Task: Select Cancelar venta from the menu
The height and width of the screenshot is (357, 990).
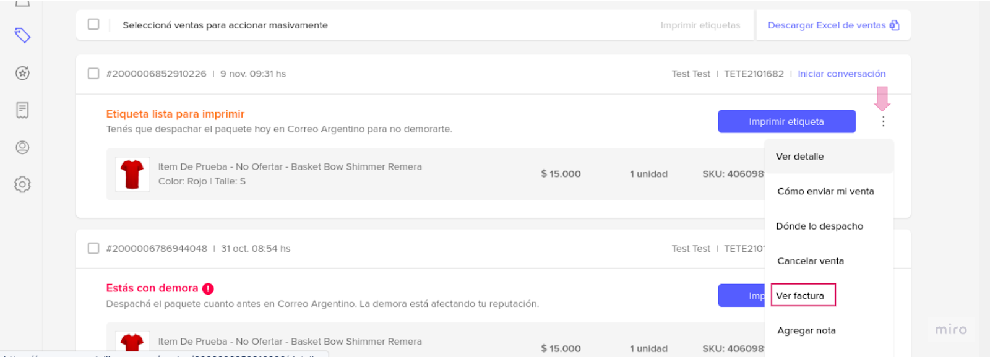Action: pos(810,261)
